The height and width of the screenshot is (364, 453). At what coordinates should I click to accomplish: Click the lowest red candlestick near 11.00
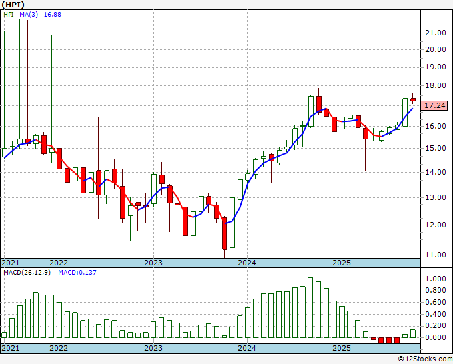pyautogui.click(x=225, y=233)
